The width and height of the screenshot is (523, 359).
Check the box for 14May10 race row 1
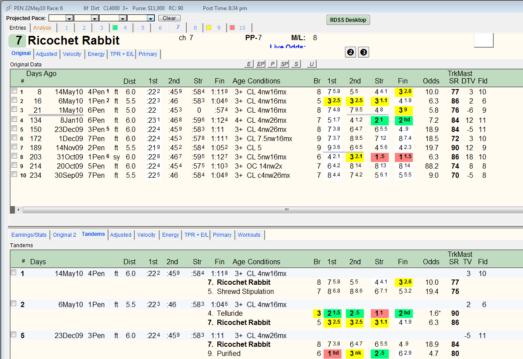click(14, 90)
